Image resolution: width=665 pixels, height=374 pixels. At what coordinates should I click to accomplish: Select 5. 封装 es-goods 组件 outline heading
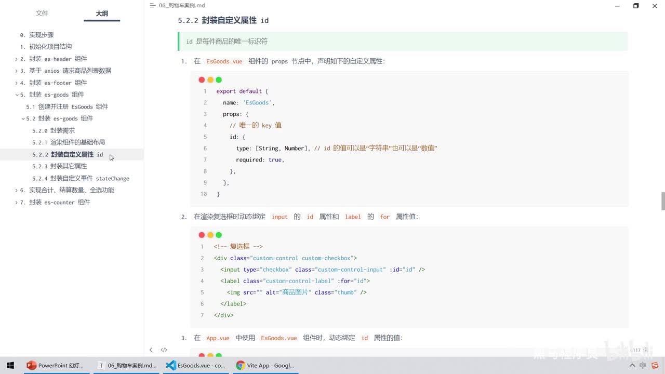pyautogui.click(x=52, y=95)
